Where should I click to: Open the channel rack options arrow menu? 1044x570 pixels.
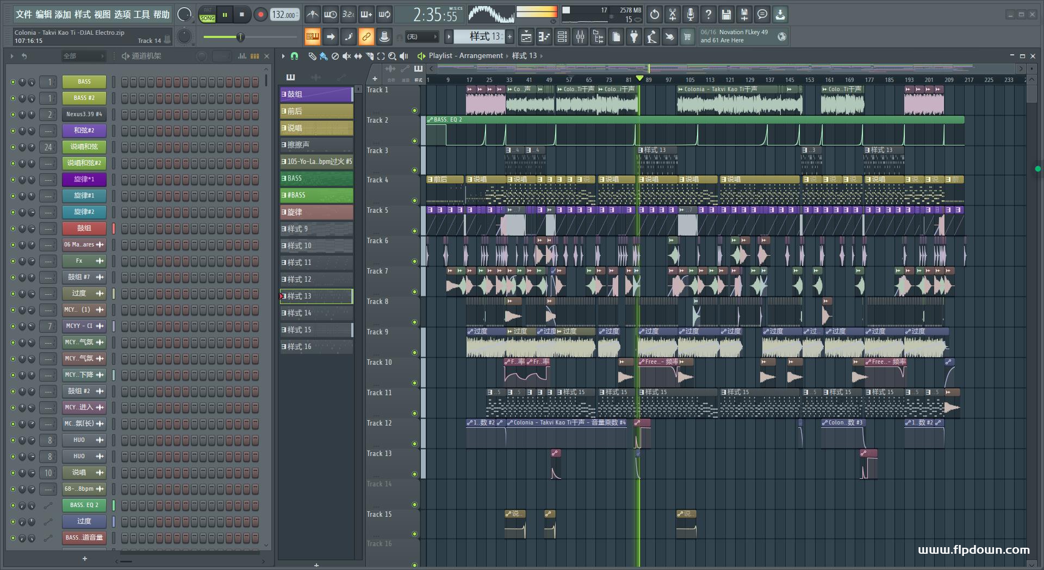[x=12, y=56]
